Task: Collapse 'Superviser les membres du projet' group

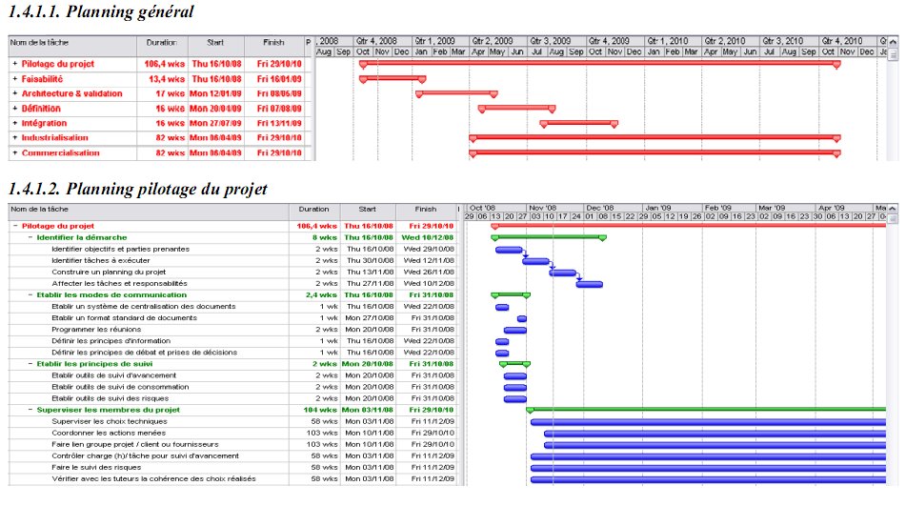Action: point(30,410)
